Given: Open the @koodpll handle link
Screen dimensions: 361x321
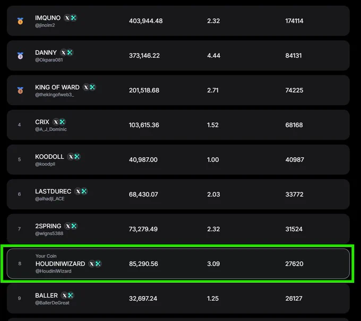Looking at the screenshot, I should pos(45,164).
